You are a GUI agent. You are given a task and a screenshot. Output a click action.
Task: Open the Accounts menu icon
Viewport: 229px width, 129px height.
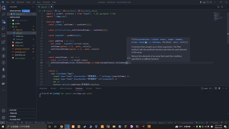coord(3,111)
